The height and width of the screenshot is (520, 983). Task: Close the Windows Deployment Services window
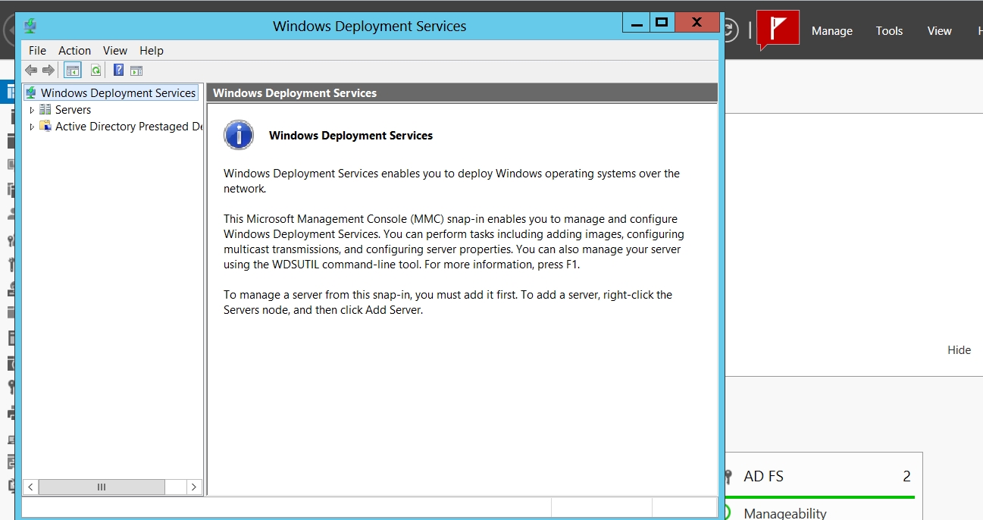697,23
